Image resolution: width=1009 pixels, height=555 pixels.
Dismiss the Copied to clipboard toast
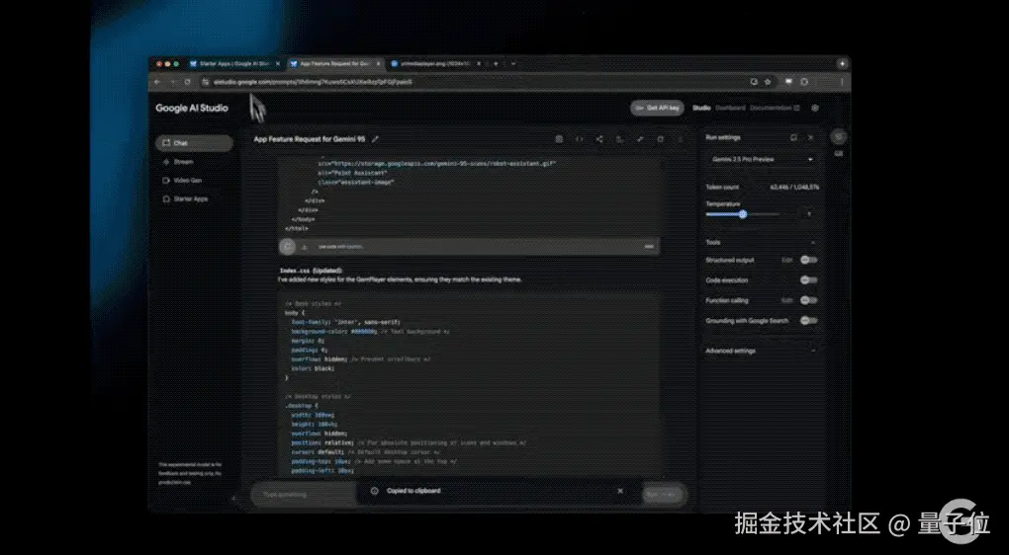tap(620, 491)
